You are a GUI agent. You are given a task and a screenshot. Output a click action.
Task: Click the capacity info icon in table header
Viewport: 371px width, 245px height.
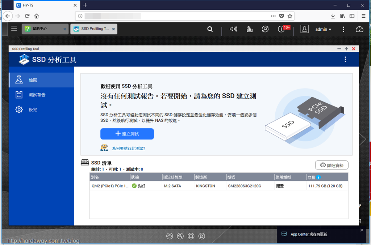pos(318,177)
